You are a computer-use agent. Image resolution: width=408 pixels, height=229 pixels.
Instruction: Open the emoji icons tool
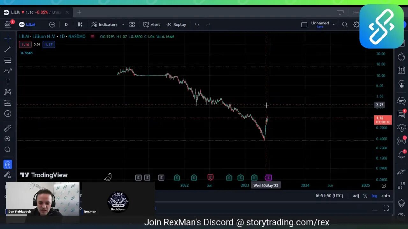pos(8,114)
